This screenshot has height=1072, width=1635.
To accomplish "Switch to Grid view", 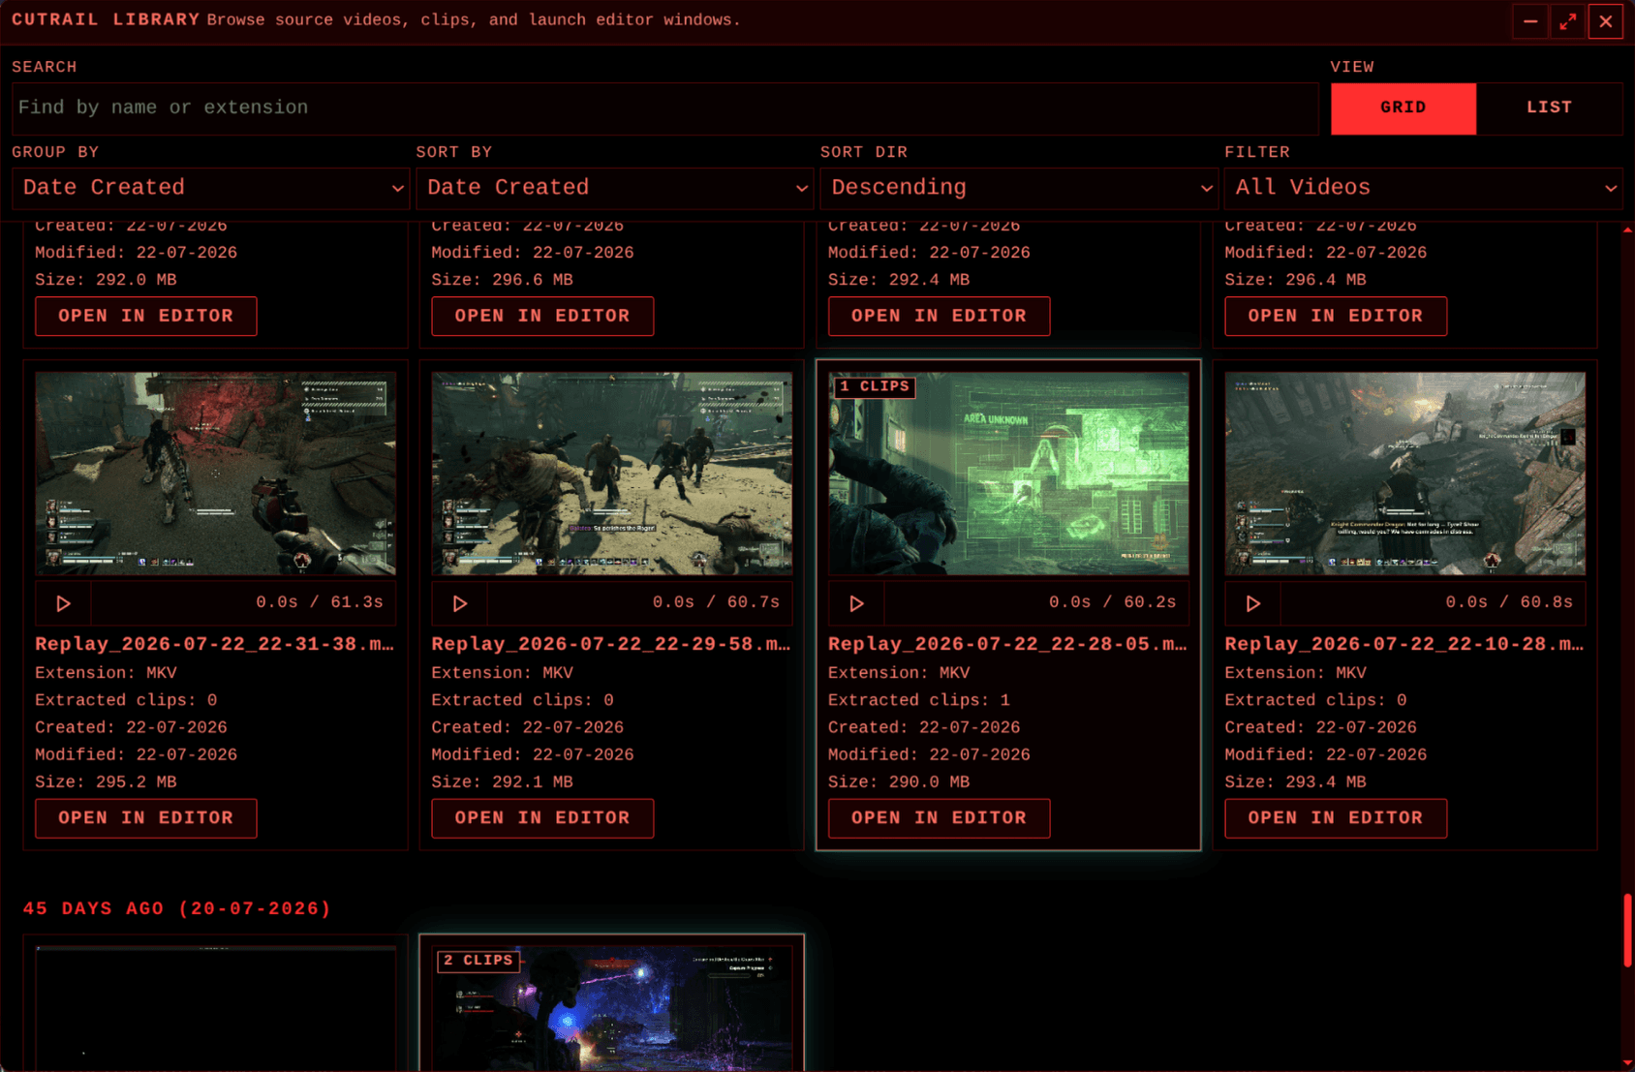I will (x=1403, y=107).
